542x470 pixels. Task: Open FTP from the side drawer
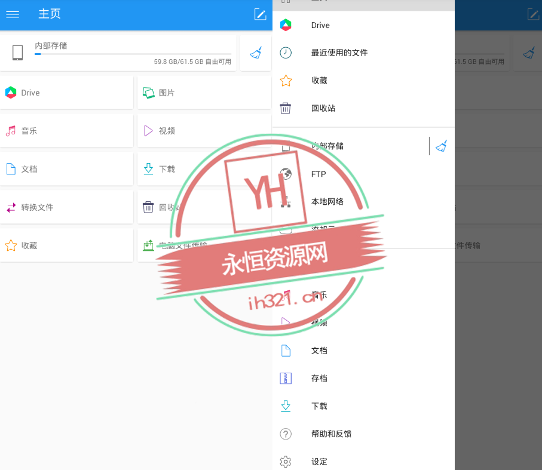click(319, 174)
